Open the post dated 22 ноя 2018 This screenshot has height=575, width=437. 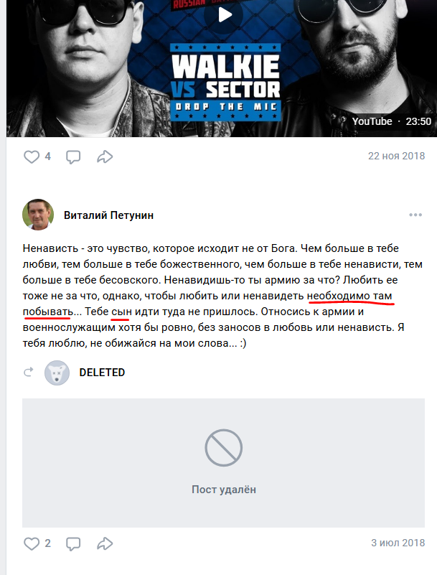[x=396, y=156]
